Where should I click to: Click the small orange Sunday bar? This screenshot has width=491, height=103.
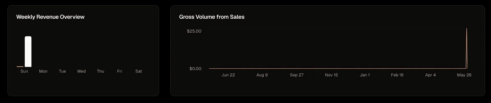pyautogui.click(x=20, y=67)
